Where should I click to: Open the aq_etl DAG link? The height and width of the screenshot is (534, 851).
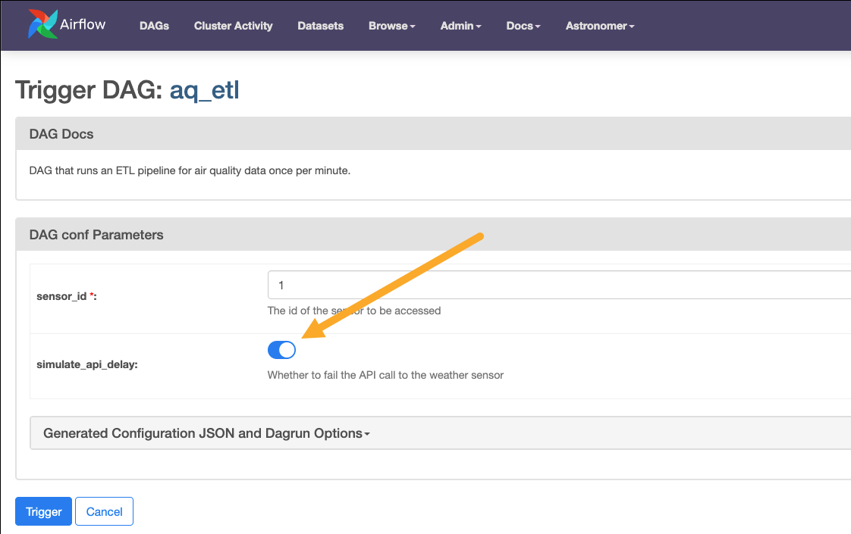203,89
